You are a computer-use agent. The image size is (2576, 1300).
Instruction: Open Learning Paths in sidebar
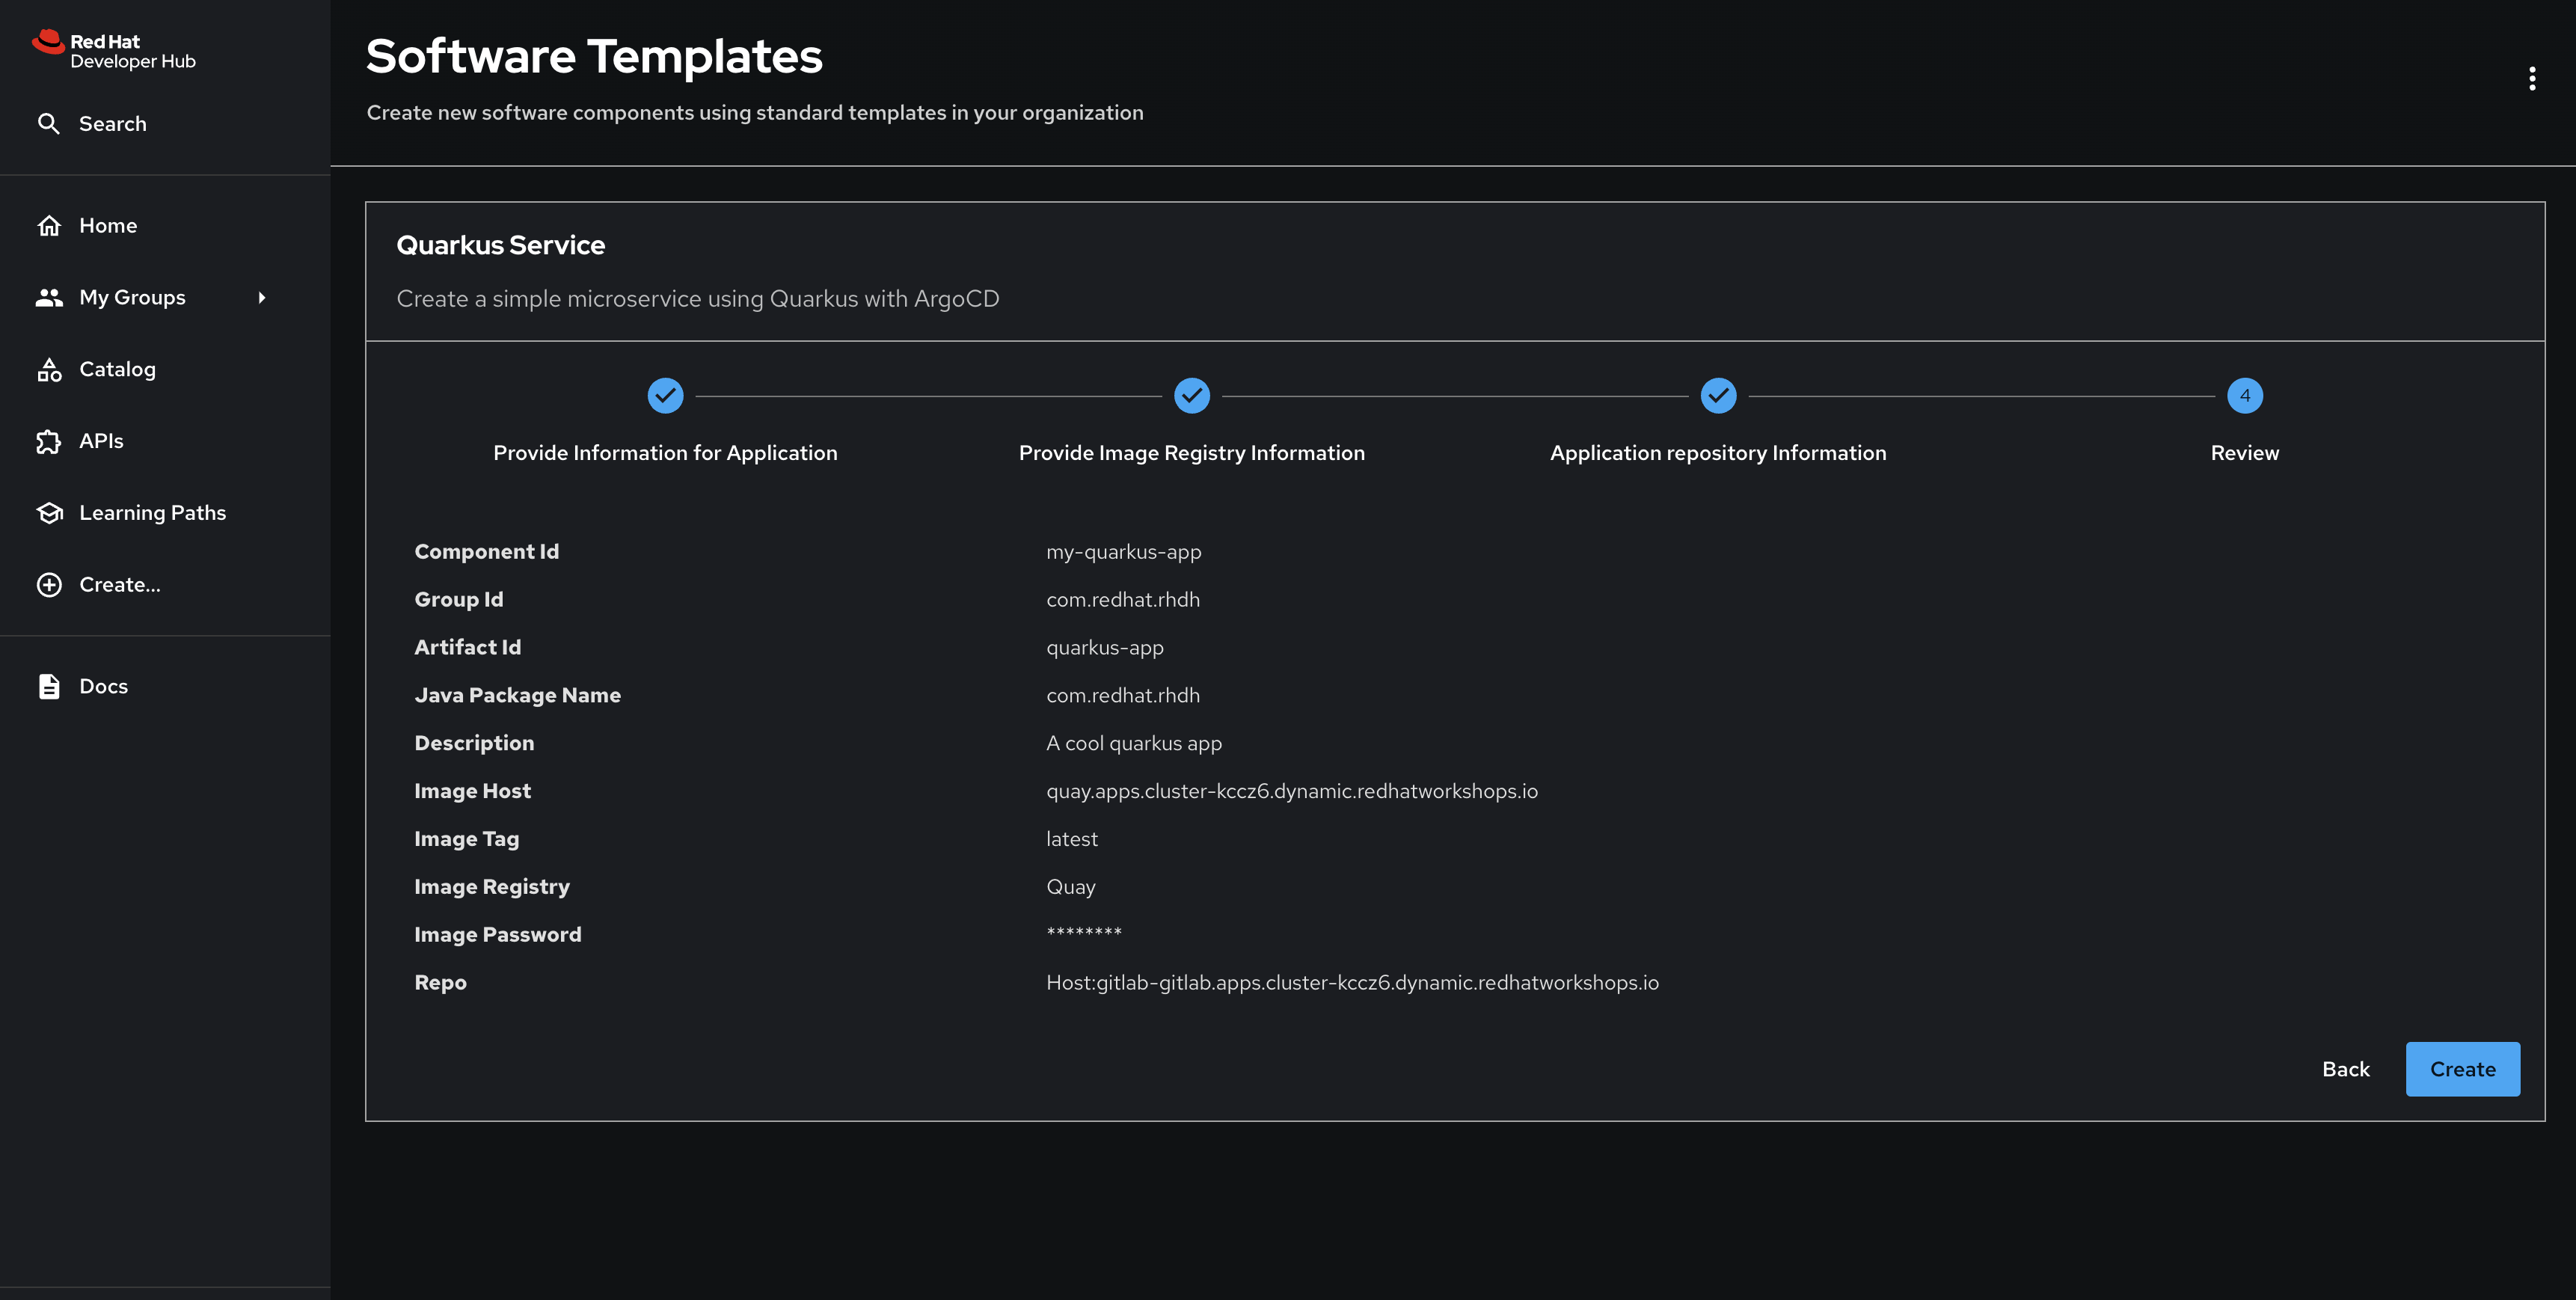(x=152, y=513)
